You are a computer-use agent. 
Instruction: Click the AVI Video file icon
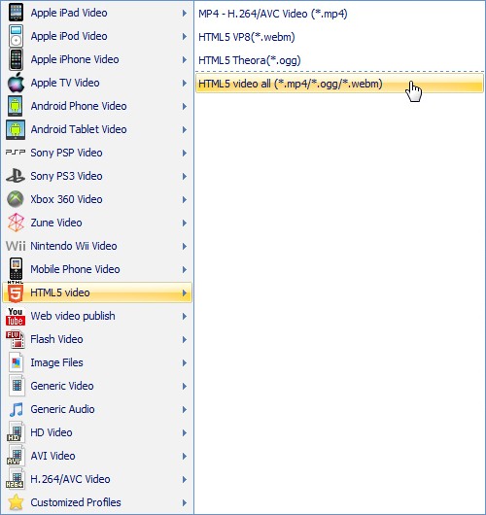tap(16, 455)
